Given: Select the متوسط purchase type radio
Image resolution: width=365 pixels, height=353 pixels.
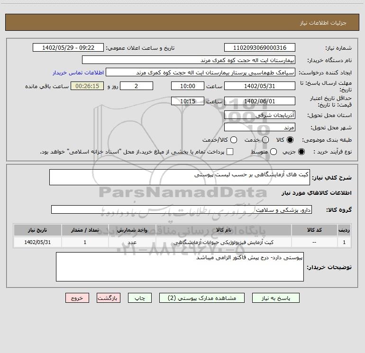Looking at the screenshot, I should (274, 152).
